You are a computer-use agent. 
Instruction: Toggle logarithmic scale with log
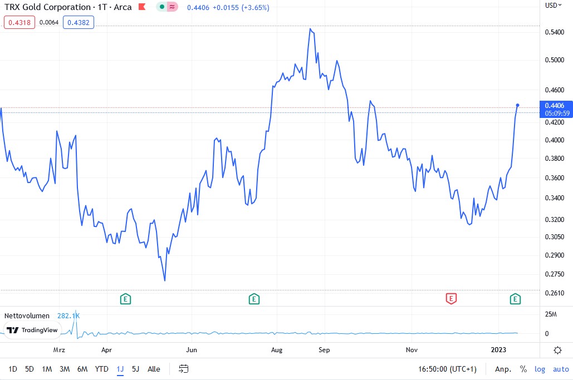pos(540,369)
